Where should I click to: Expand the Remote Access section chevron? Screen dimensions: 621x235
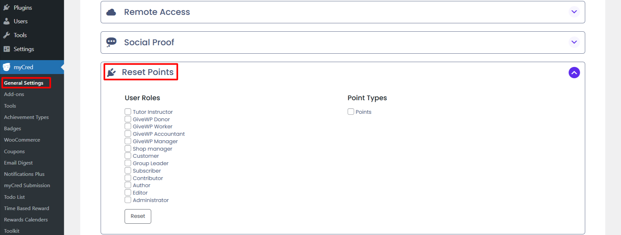point(574,12)
